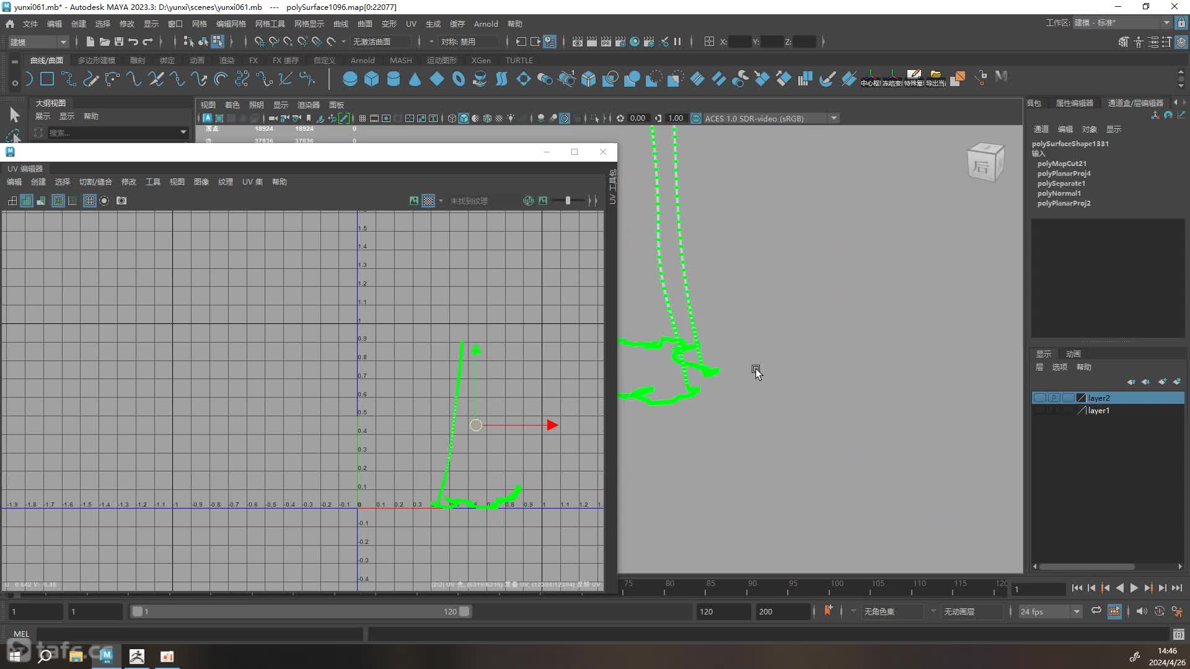Adjust the UV editor dim image slider
Image resolution: width=1190 pixels, height=669 pixels.
point(568,201)
